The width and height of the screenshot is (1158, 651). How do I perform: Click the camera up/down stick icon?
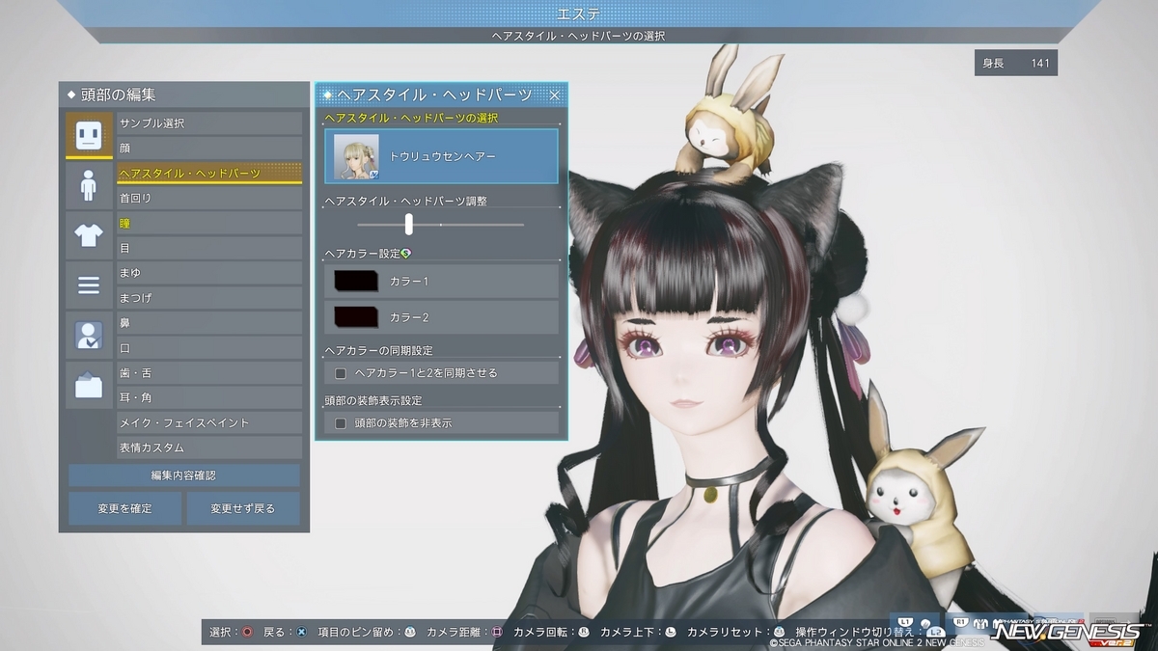[670, 632]
